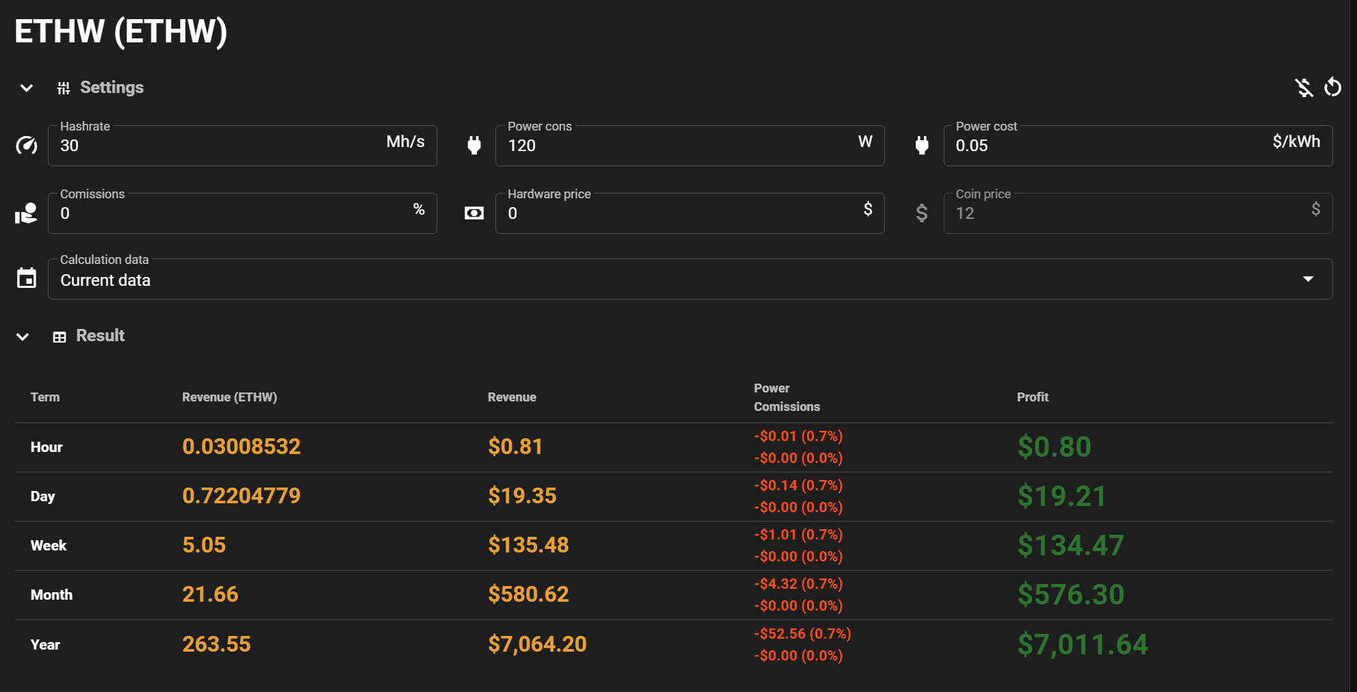Click the Day row label
Screen dimensions: 1357x692
point(42,496)
